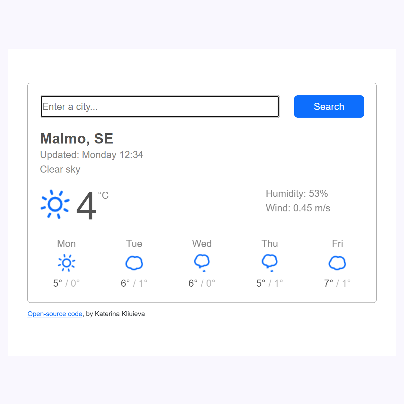
Task: Click Wednesday's forecast column label
Action: [202, 243]
